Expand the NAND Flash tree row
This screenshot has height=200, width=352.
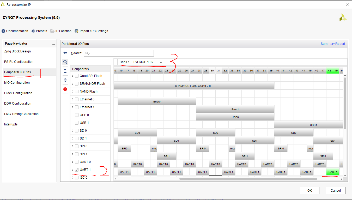point(73,92)
